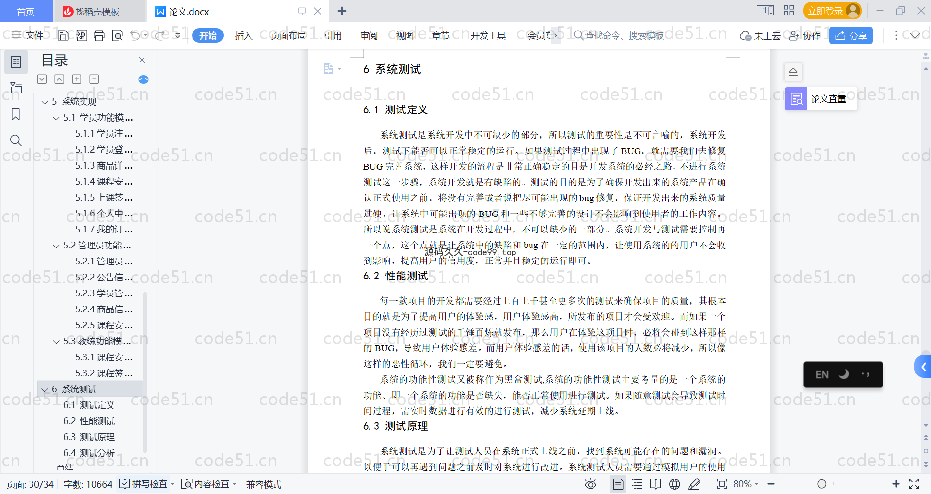
Task: Enter fullscreen mode icon
Action: [914, 484]
